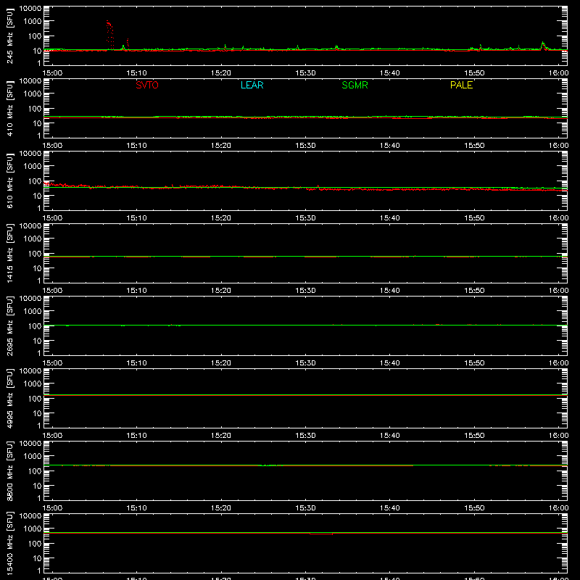Select the 1415 MHz [SFU] axis title

tap(9, 253)
